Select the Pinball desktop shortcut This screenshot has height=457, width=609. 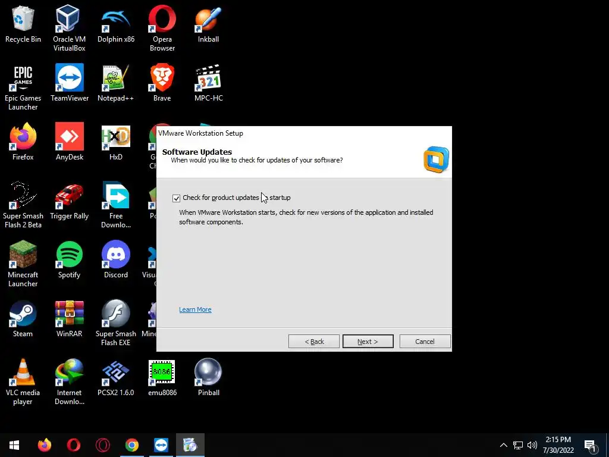pos(209,378)
